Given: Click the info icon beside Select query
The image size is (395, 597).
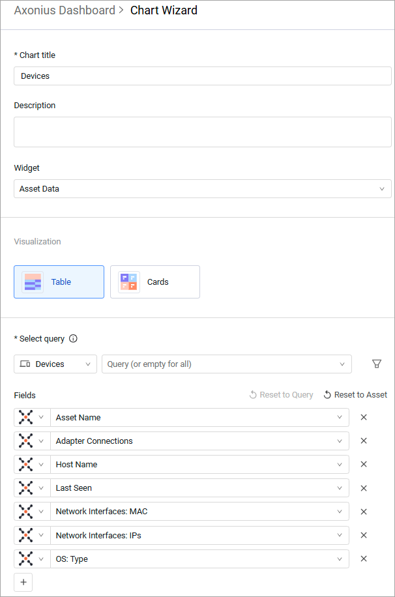Looking at the screenshot, I should 73,338.
